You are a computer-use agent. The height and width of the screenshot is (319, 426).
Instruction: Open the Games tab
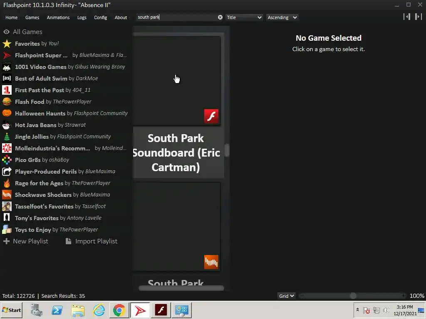click(x=32, y=17)
